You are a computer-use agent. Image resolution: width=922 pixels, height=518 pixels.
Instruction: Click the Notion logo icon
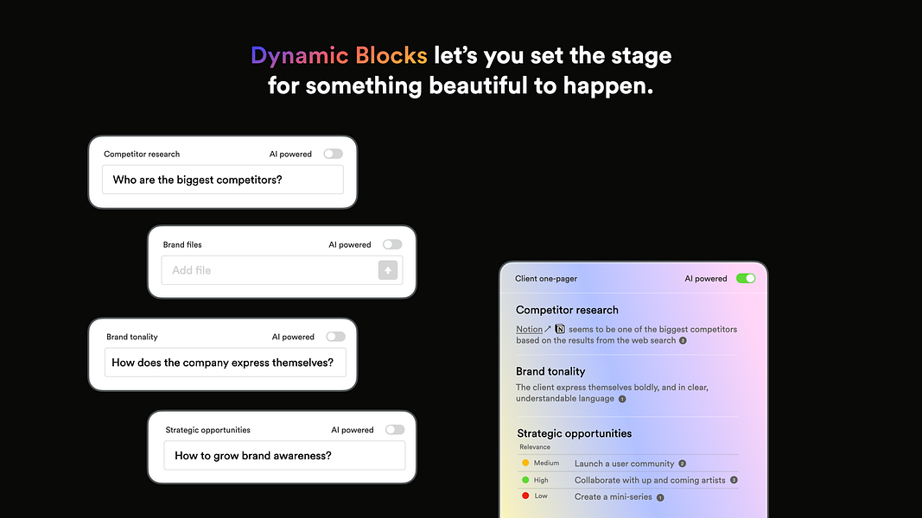click(560, 329)
